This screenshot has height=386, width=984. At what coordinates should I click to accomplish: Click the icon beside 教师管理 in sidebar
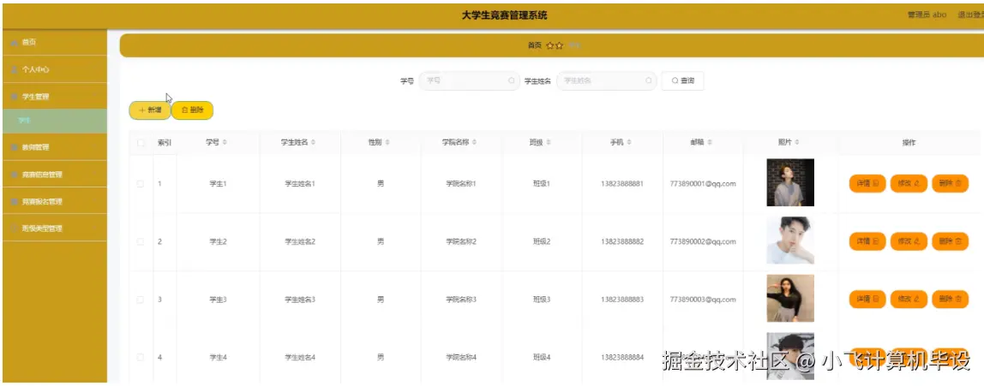tap(15, 147)
